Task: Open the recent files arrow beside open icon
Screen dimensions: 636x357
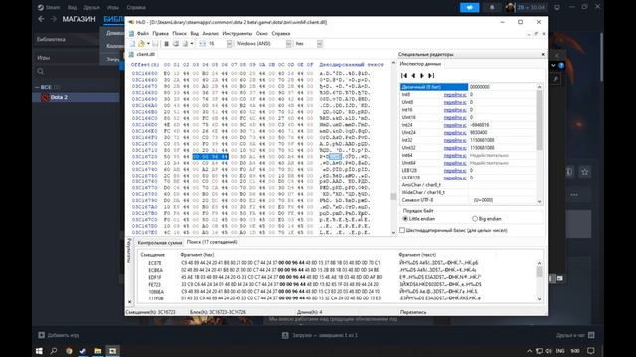Action: tap(148, 44)
